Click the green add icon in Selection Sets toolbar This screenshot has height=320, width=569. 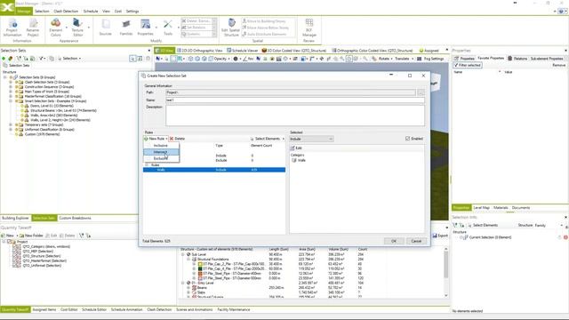[x=4, y=59]
